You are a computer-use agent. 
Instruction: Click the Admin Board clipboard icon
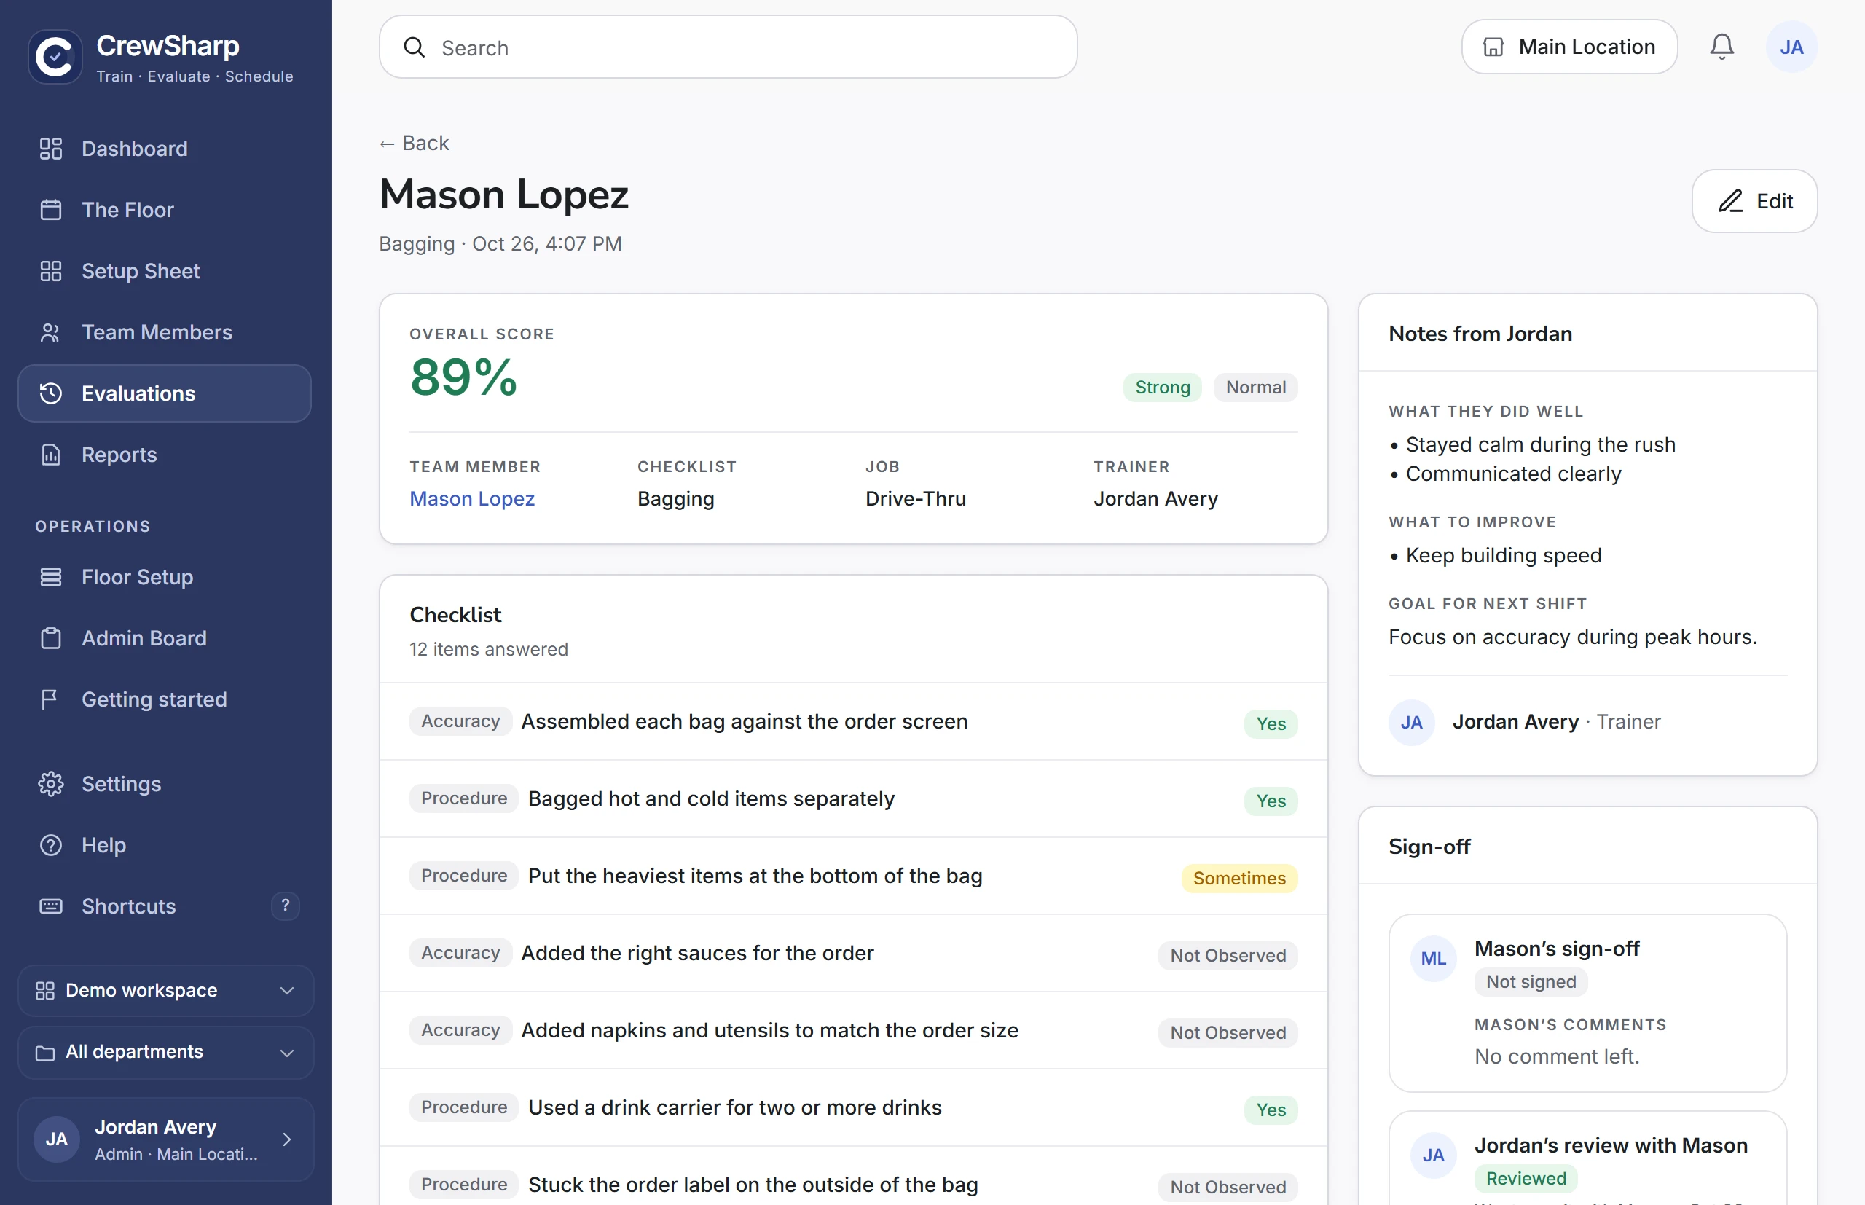tap(51, 638)
